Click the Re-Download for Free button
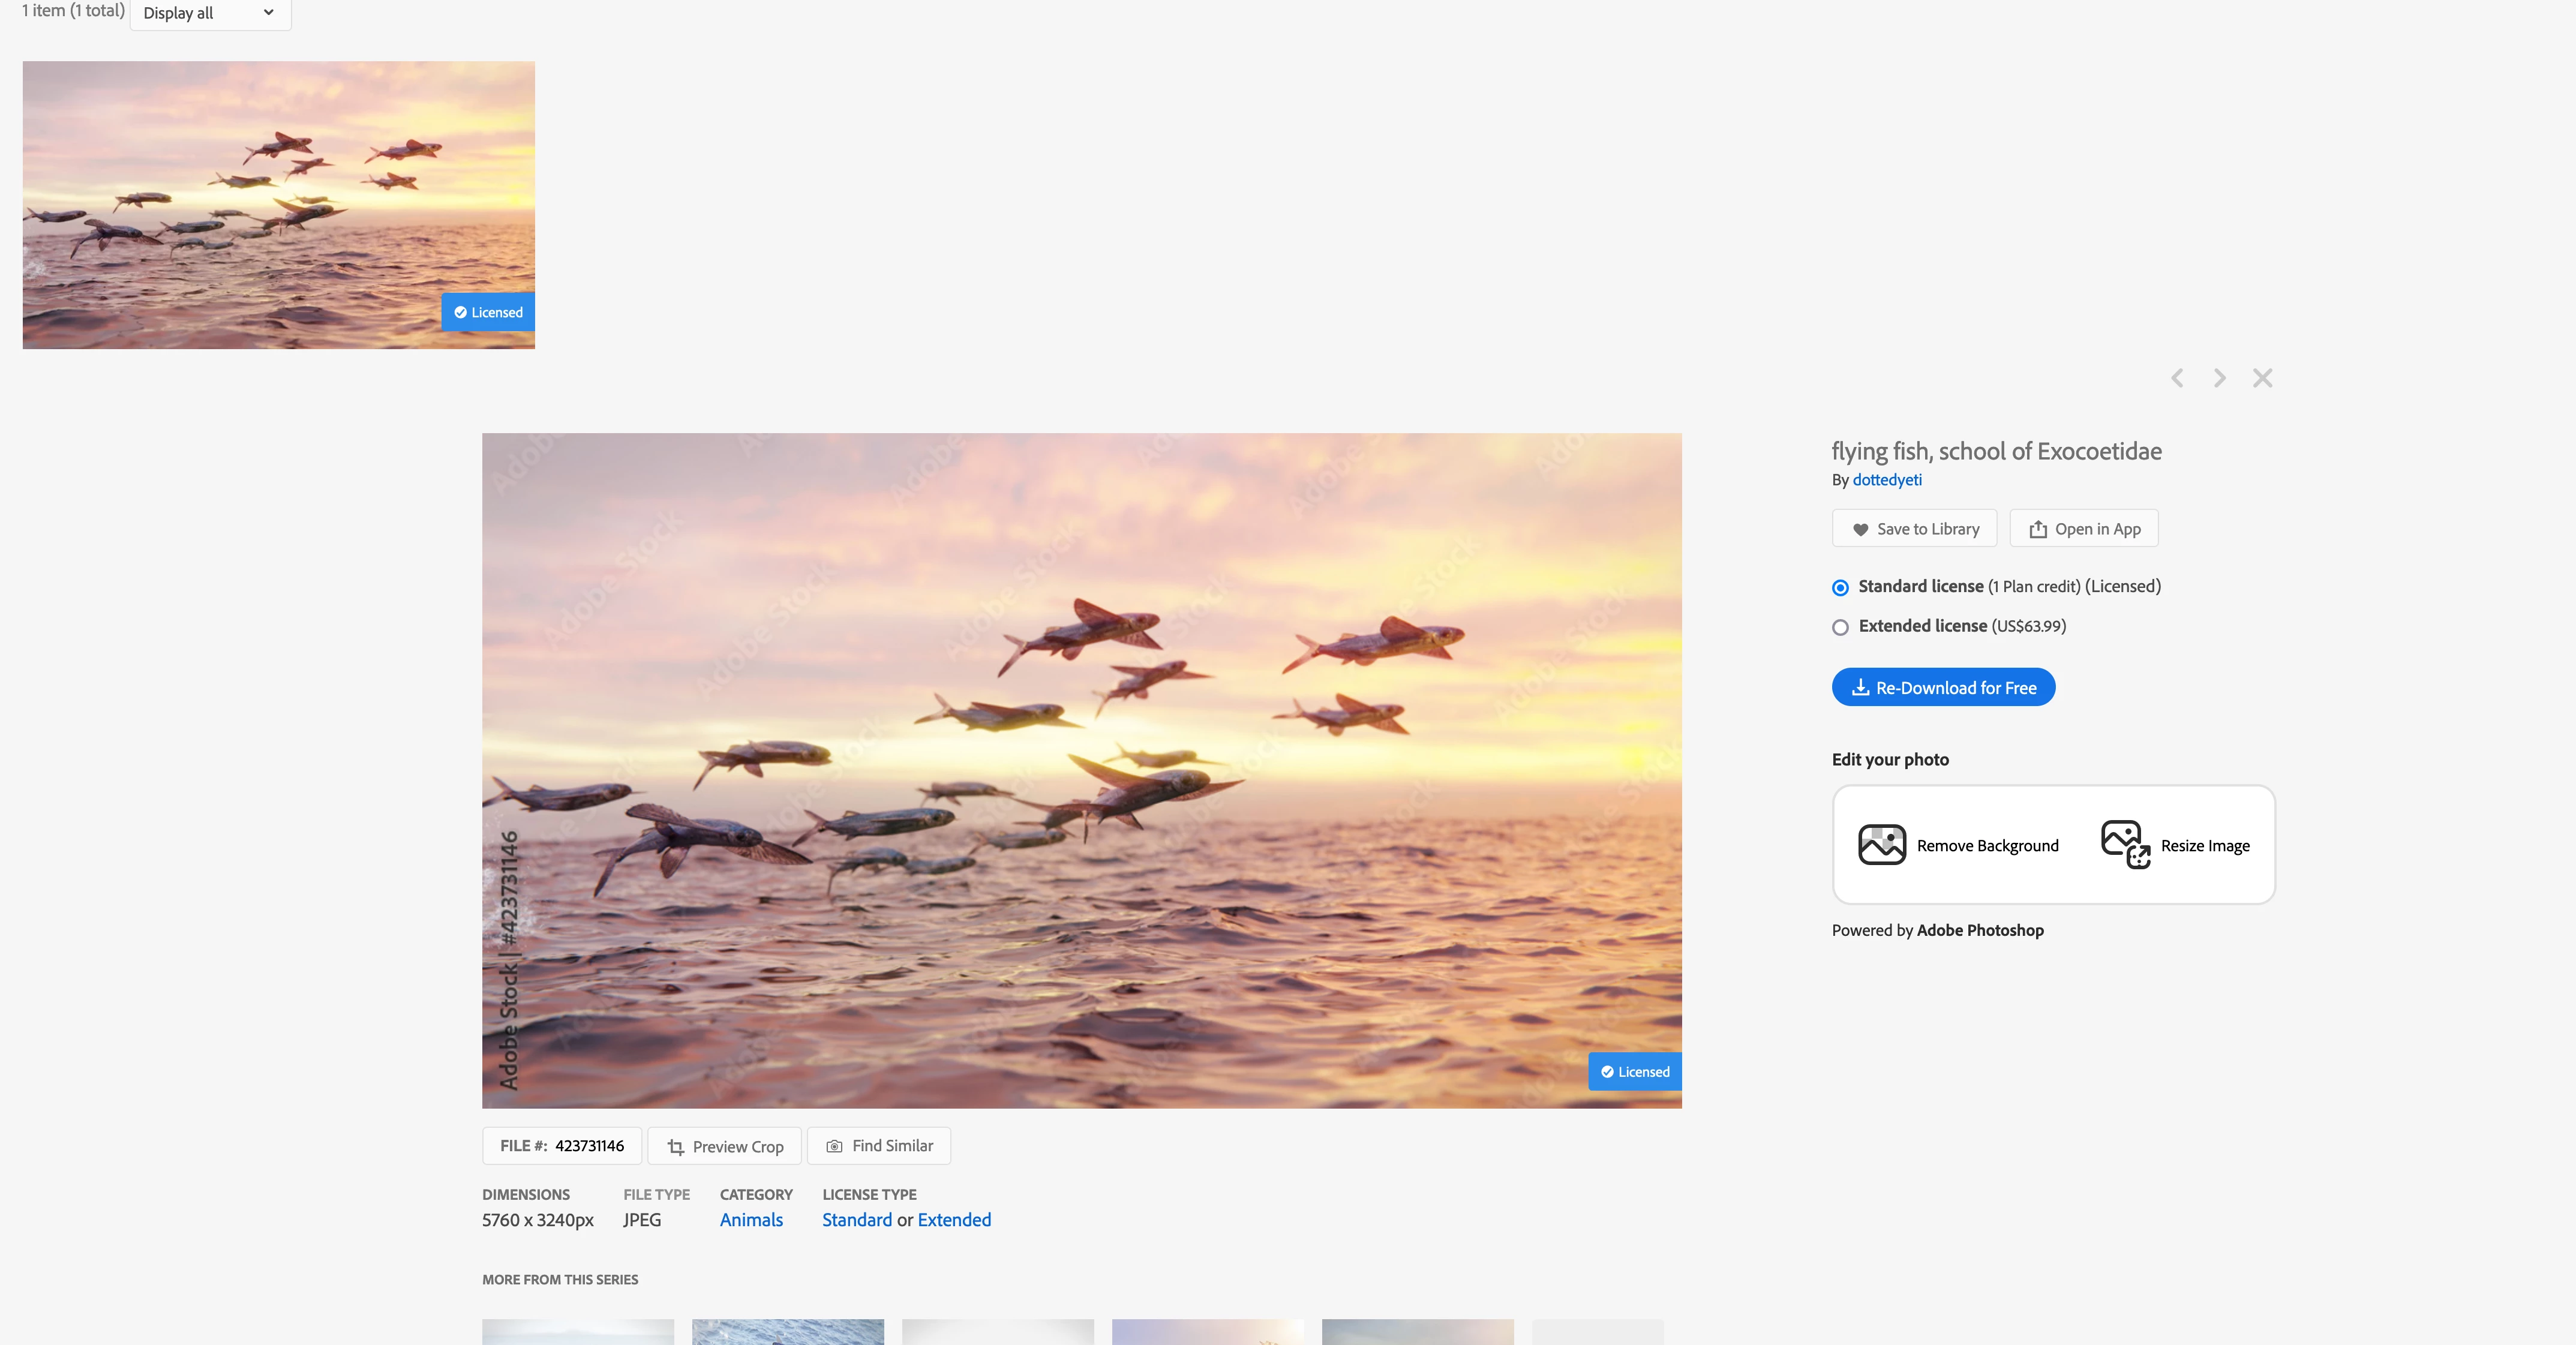 pyautogui.click(x=1943, y=687)
